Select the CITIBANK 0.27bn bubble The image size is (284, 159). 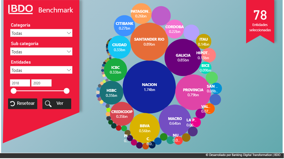124,26
